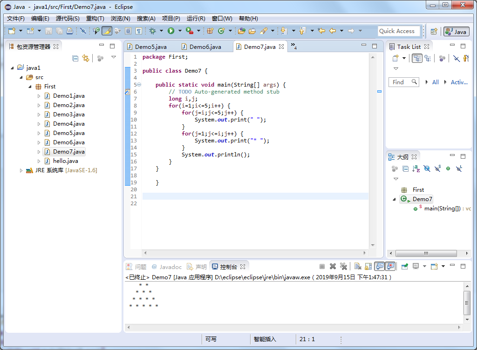The image size is (477, 350).
Task: Click Activ... link in Task List
Action: tap(459, 82)
